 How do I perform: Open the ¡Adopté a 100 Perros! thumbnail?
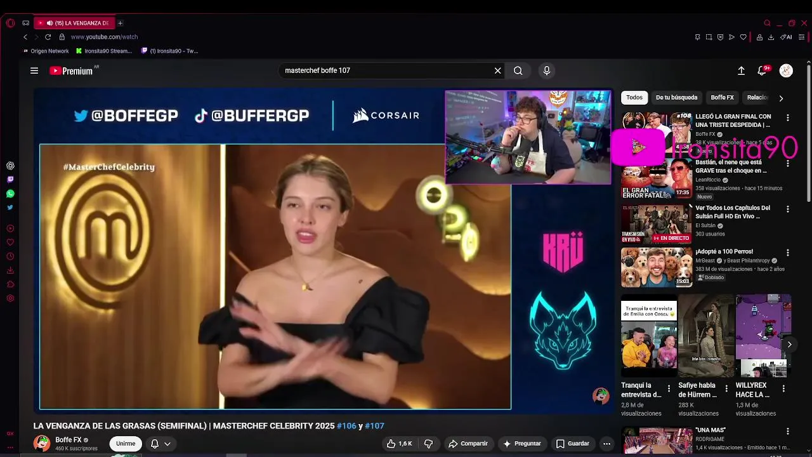click(x=656, y=267)
